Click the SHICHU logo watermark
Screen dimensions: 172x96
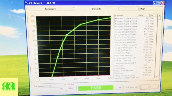point(9,87)
